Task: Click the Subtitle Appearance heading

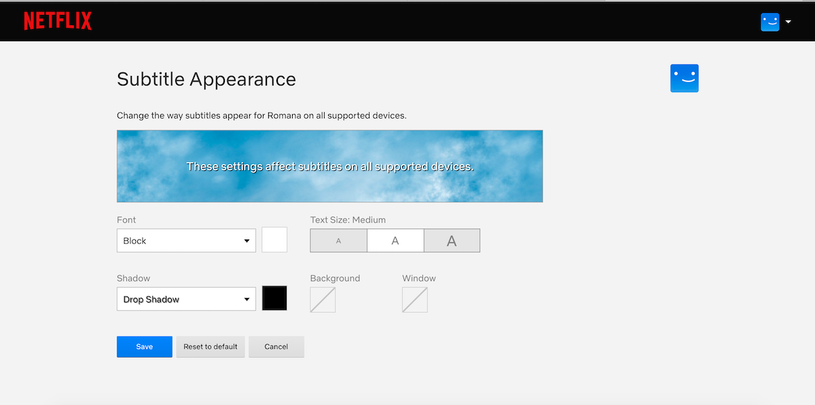Action: [206, 79]
